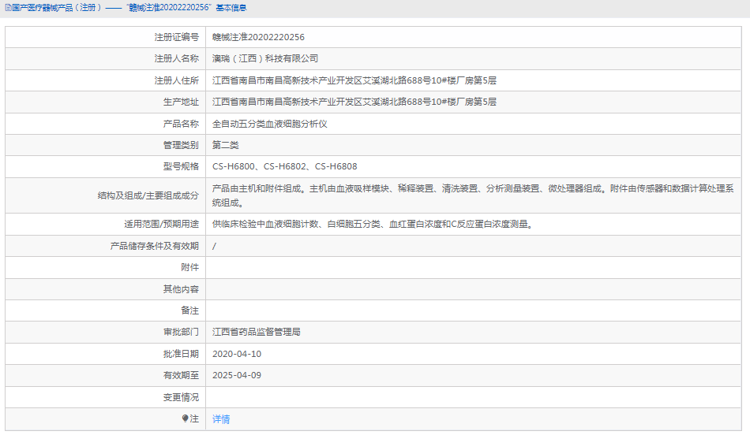Image resolution: width=750 pixels, height=435 pixels.
Task: Click approval date 2020-04-10
Action: (x=237, y=354)
